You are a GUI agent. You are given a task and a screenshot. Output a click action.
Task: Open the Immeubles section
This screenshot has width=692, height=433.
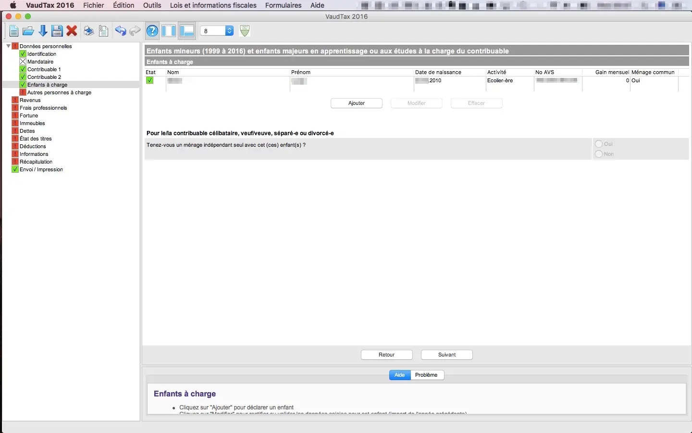(x=32, y=123)
